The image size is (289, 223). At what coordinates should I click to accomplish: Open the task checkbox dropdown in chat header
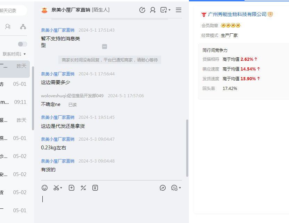(165, 10)
